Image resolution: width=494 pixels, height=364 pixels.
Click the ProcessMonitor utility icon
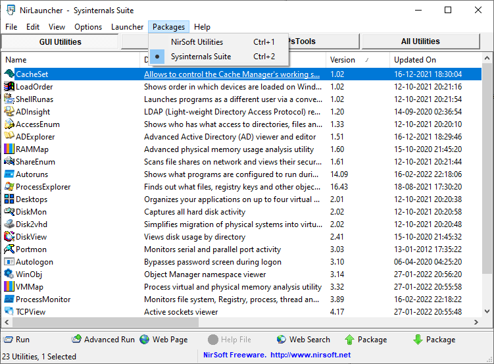pos(9,299)
